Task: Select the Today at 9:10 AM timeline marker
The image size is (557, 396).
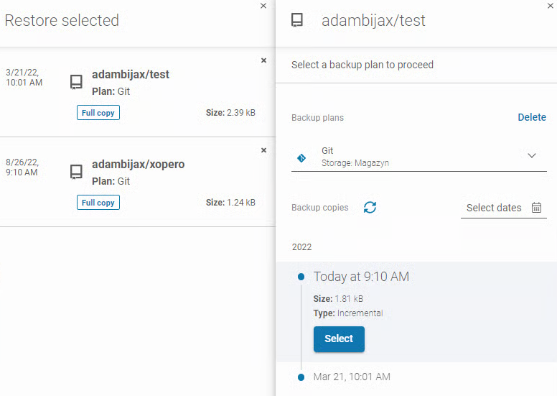Action: [x=301, y=277]
